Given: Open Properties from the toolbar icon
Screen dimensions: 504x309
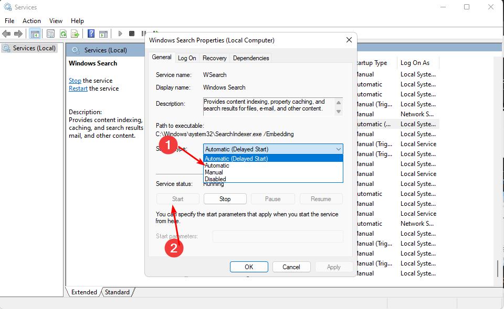Looking at the screenshot, I should (50, 34).
